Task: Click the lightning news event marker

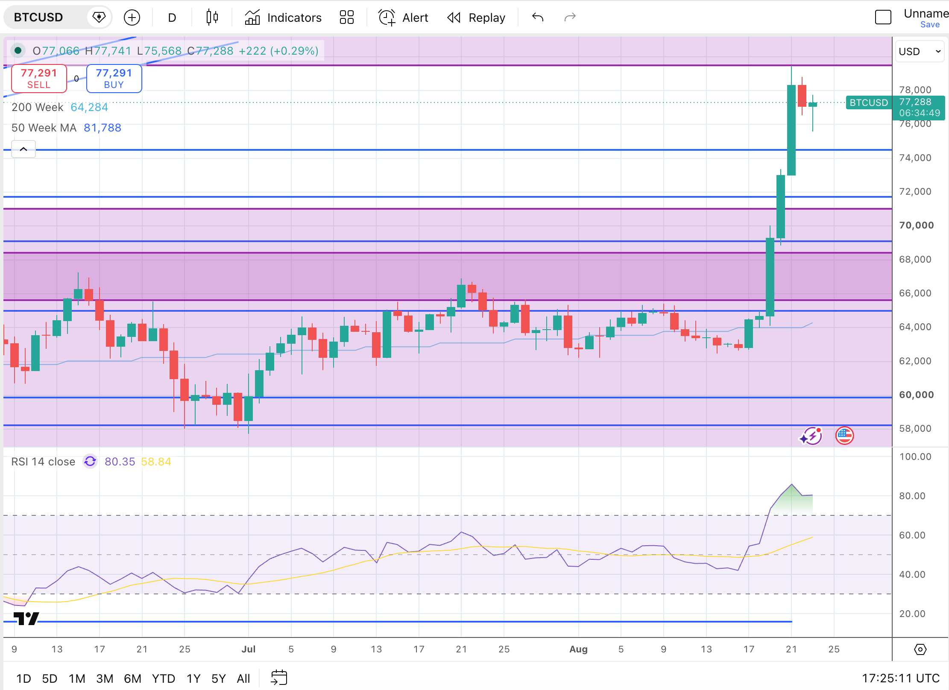Action: point(811,436)
